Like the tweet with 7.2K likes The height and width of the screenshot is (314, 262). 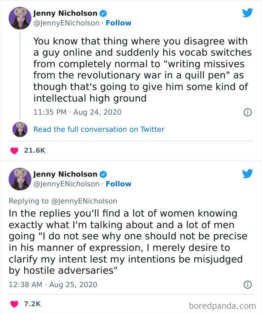pos(15,304)
